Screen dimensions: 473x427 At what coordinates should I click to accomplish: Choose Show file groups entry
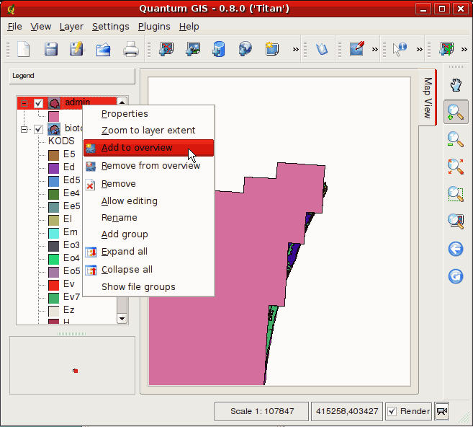[x=149, y=287]
